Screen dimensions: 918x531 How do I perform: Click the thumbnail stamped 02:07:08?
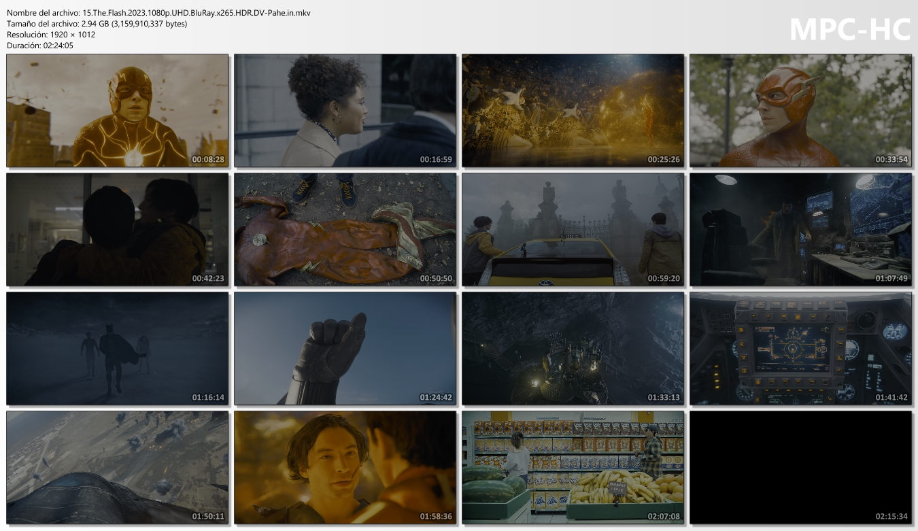[573, 468]
